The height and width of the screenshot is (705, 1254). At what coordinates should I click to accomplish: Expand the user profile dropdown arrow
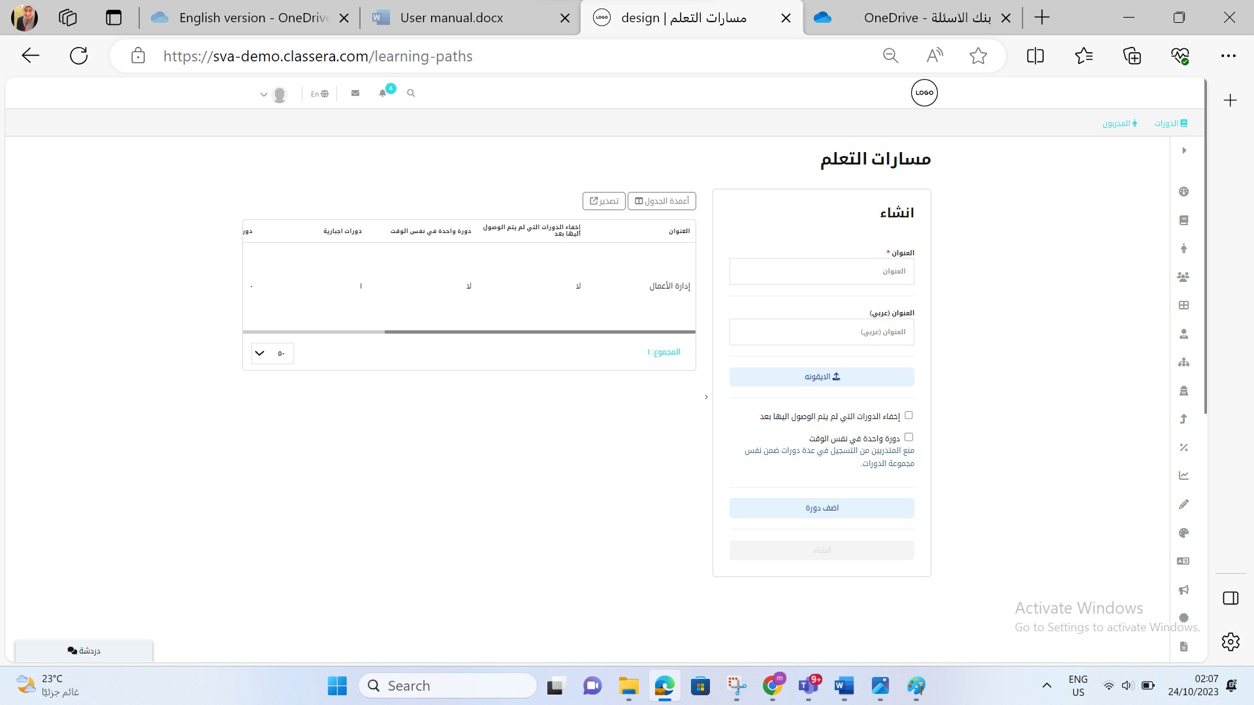click(x=264, y=95)
